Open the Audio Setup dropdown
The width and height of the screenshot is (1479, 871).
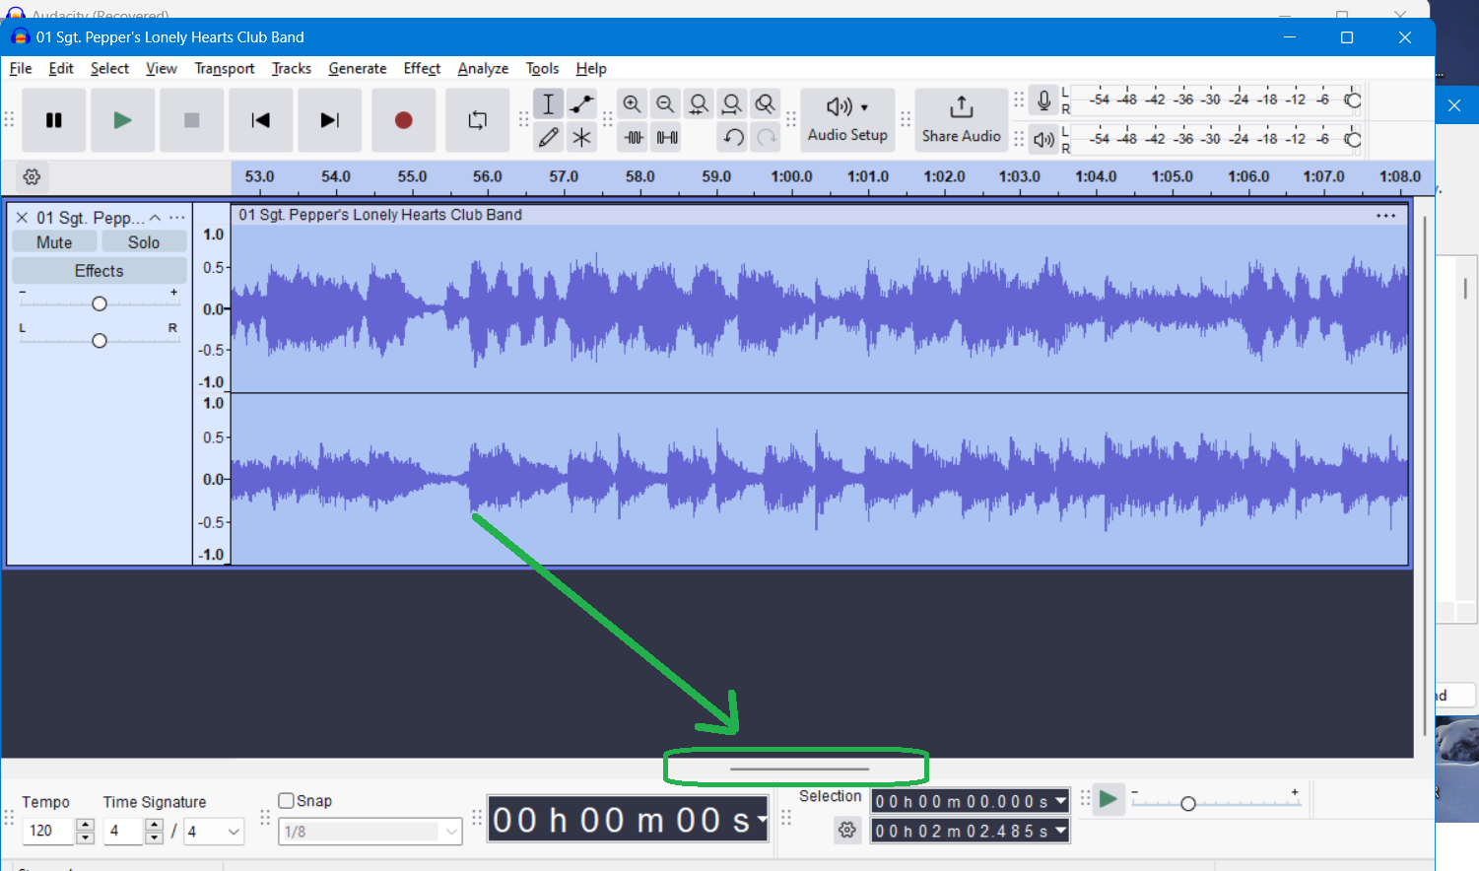[x=846, y=119]
